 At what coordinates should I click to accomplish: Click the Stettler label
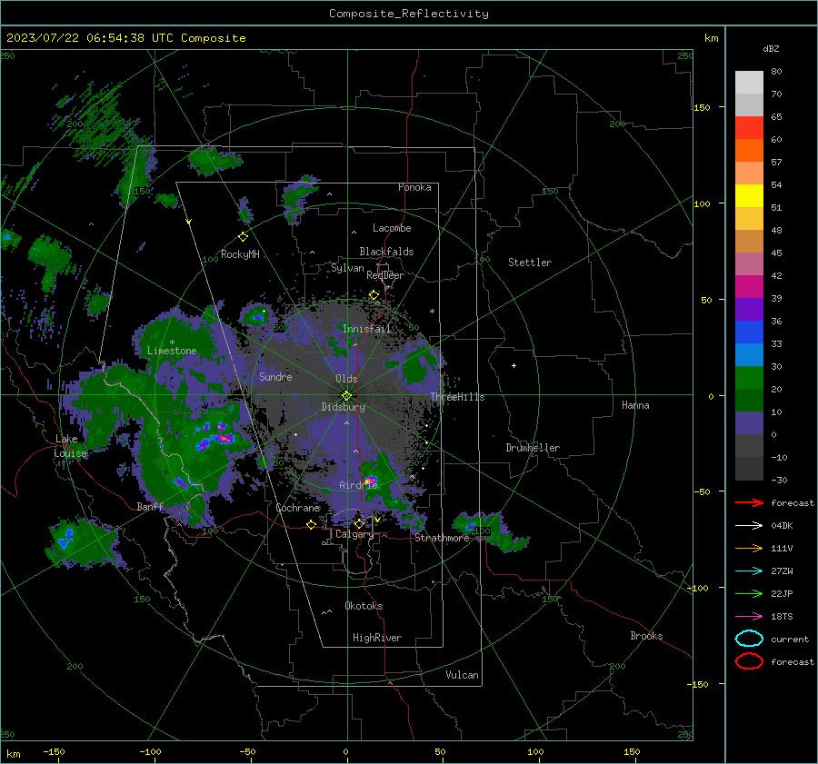click(530, 263)
